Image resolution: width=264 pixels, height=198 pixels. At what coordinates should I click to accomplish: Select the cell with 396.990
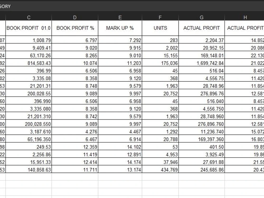tap(29, 101)
